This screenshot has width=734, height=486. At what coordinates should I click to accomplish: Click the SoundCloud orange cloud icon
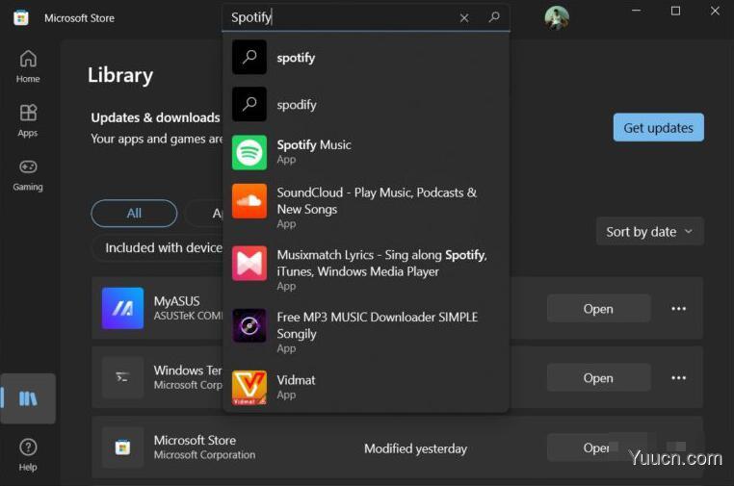(x=249, y=201)
